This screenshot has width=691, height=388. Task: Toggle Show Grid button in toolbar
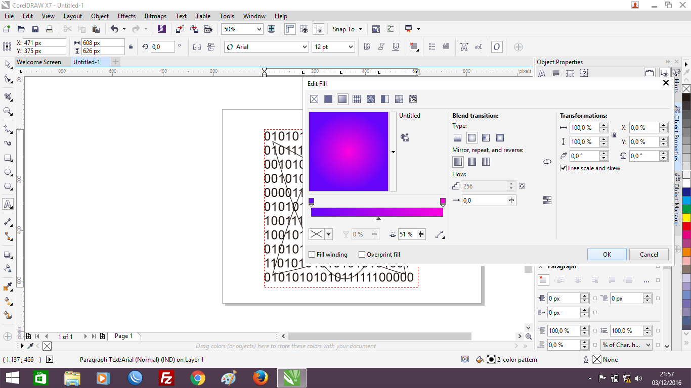[x=304, y=29]
